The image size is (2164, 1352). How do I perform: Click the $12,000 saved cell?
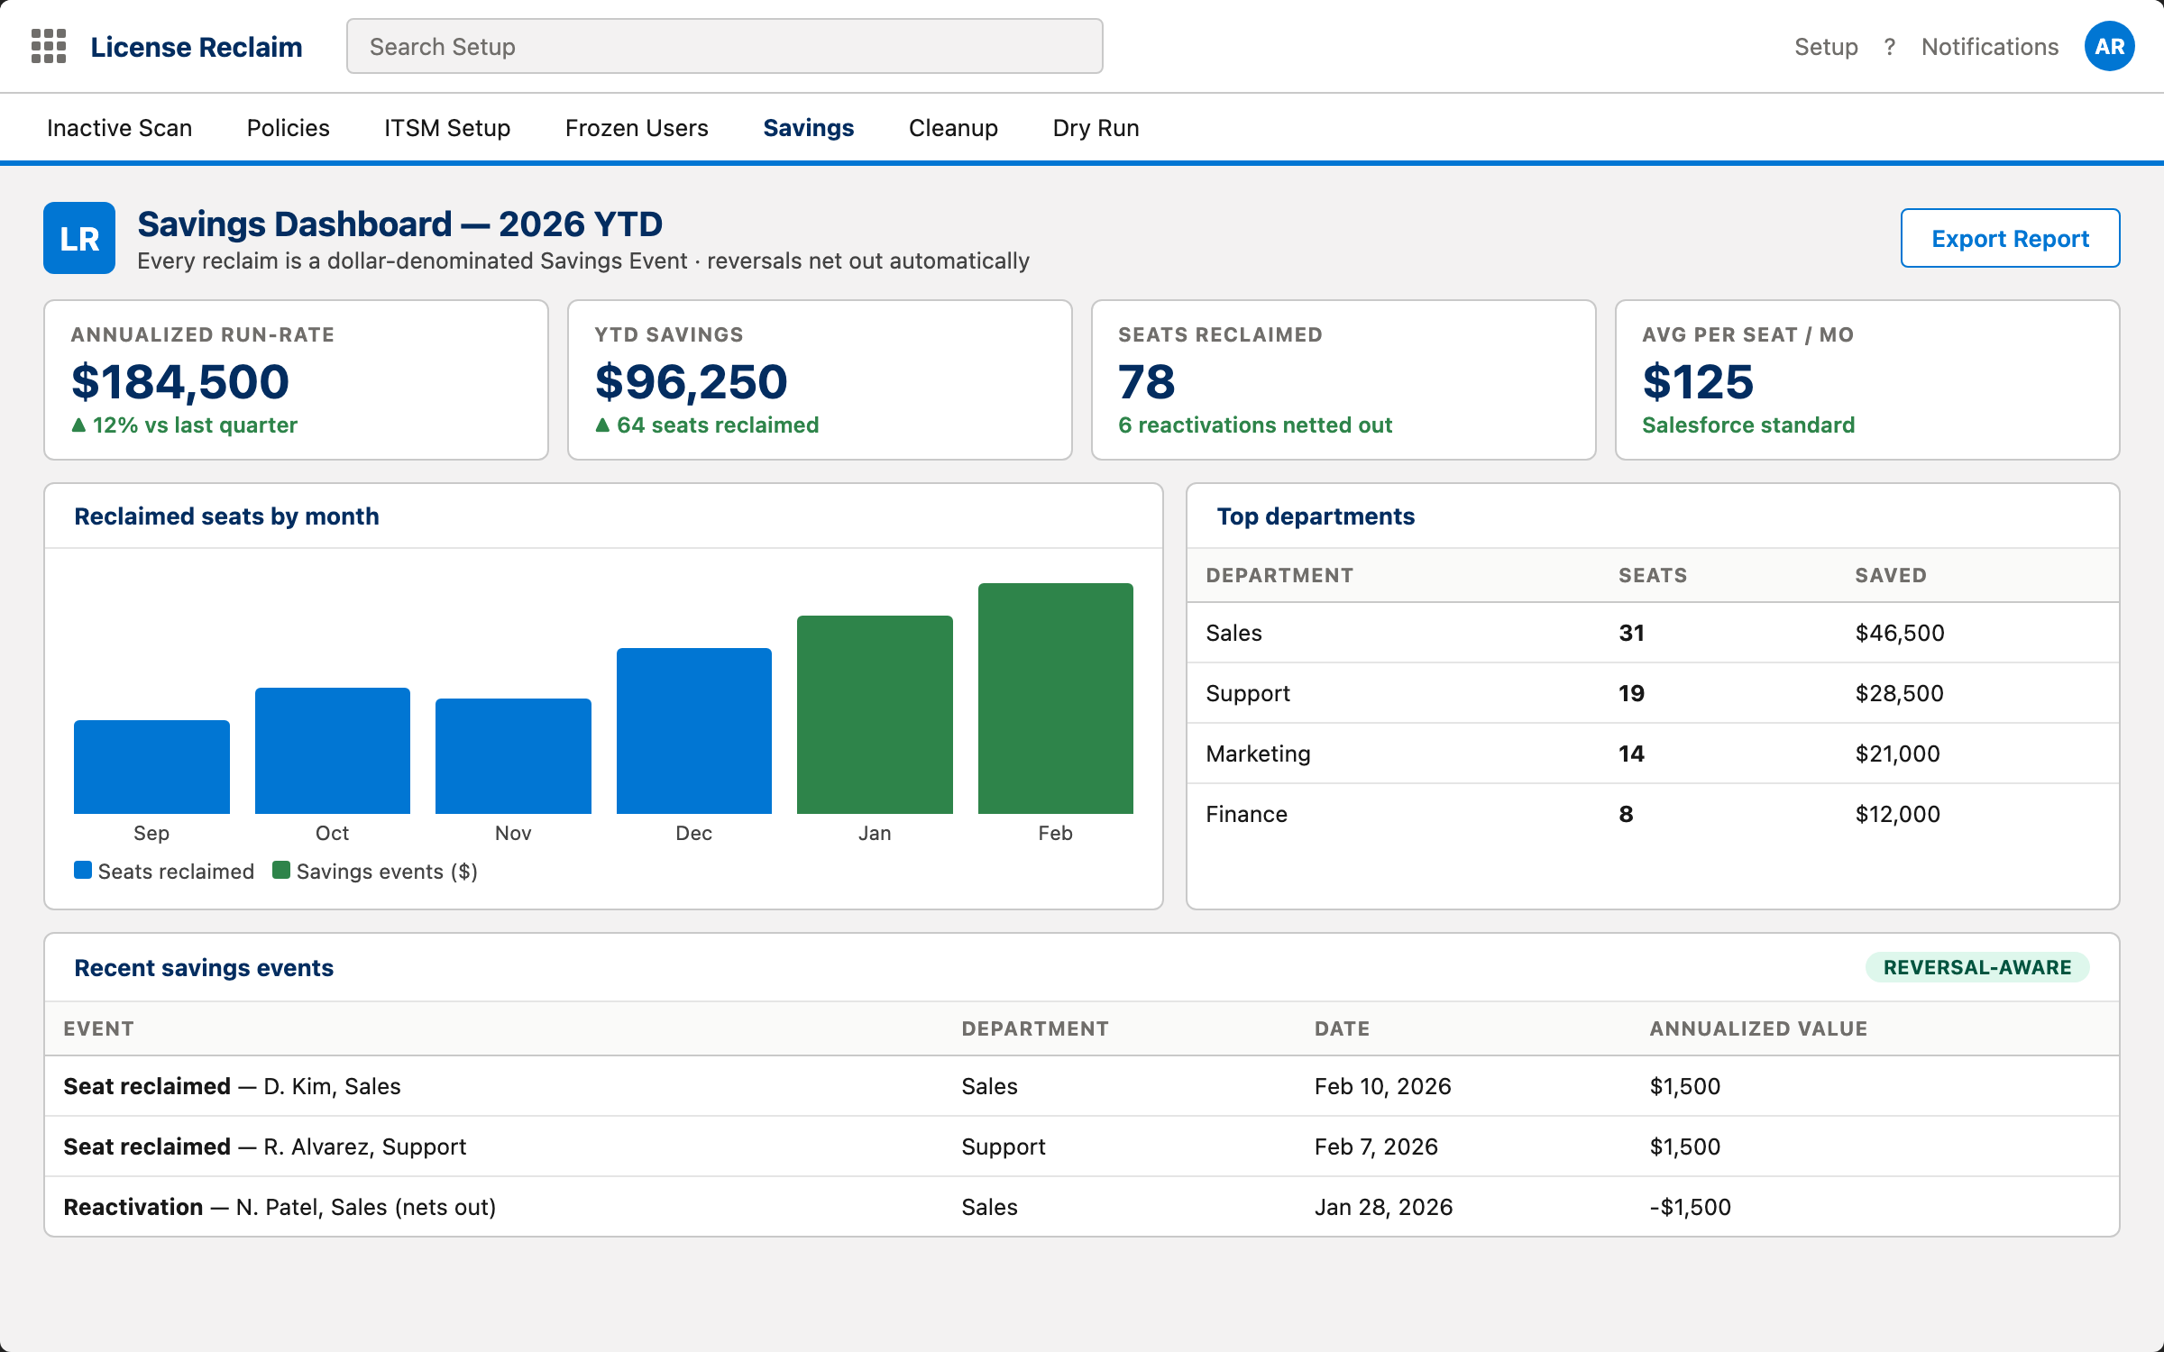pyautogui.click(x=1897, y=814)
